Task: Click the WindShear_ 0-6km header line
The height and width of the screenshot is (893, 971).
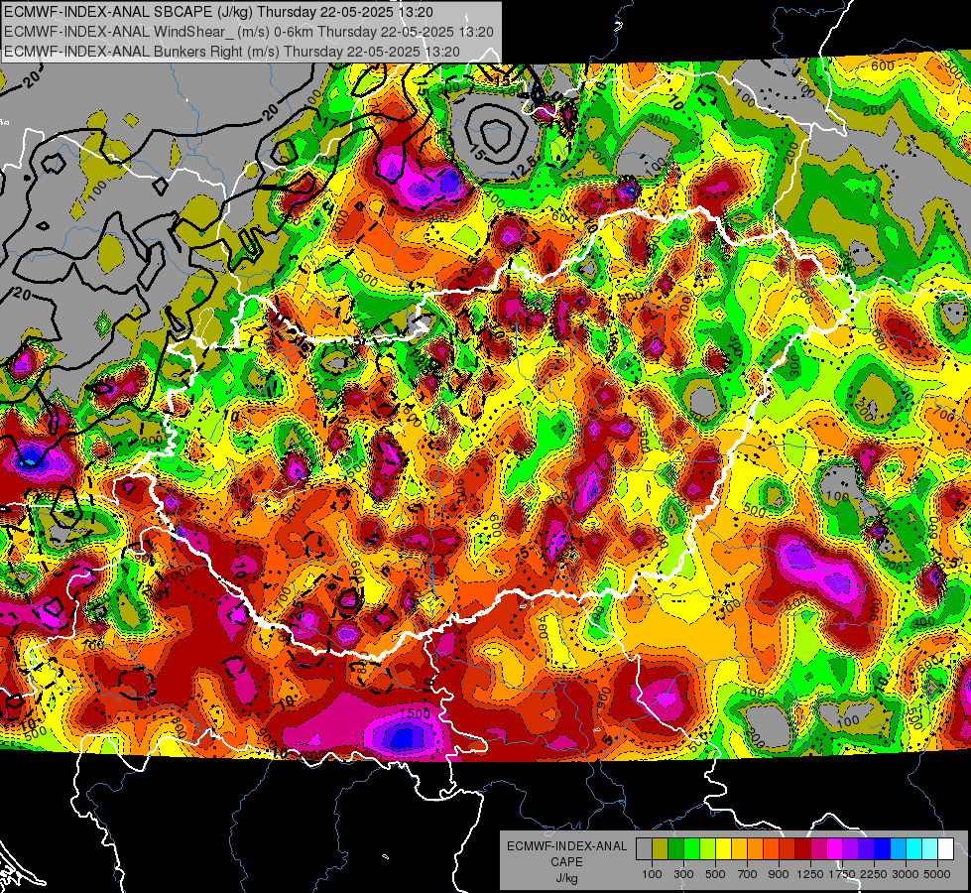Action: 248,32
